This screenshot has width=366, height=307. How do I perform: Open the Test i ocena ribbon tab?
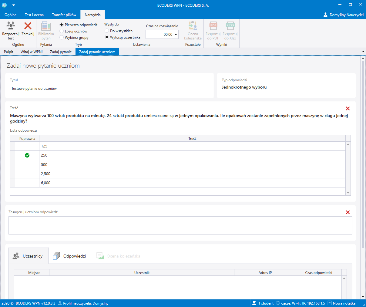34,15
